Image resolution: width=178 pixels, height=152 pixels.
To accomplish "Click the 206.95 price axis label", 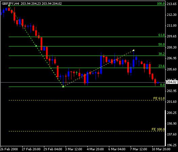I will 172,58.
